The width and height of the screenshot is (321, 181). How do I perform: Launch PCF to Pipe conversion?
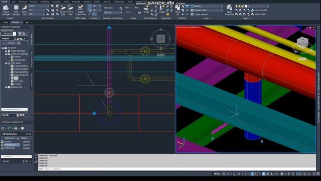[70, 10]
